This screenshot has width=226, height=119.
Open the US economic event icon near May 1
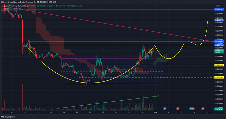pyautogui.click(x=165, y=109)
